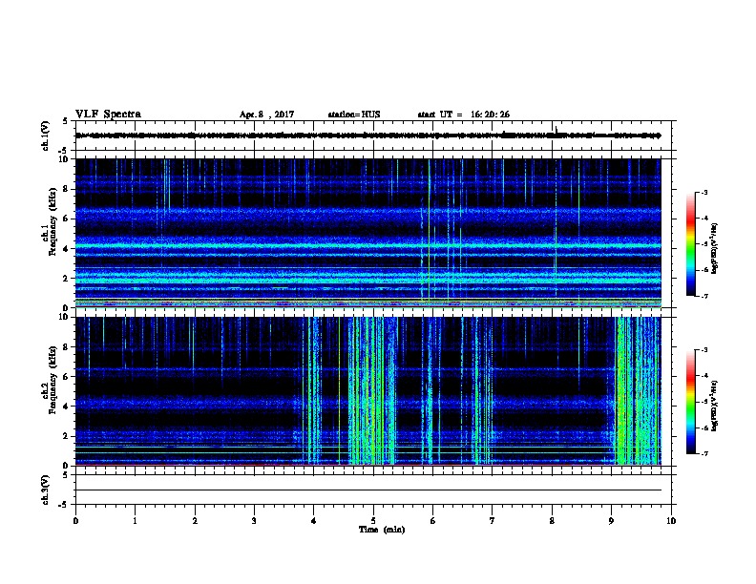Click time axis tick label "4"
The height and width of the screenshot is (584, 756).
coord(313,520)
